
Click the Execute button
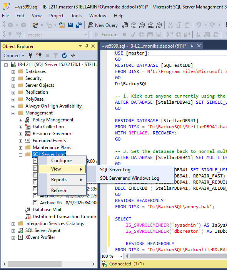pos(106,35)
